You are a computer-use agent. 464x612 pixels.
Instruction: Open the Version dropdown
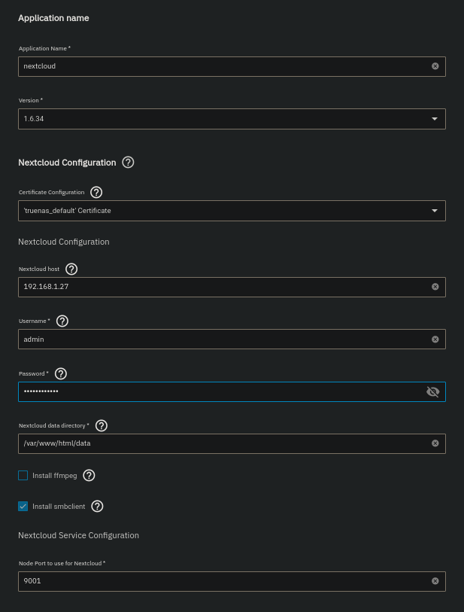coord(232,119)
